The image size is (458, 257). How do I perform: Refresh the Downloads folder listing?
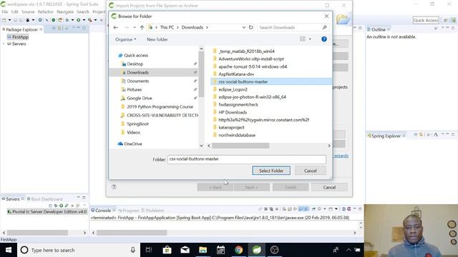click(x=251, y=27)
